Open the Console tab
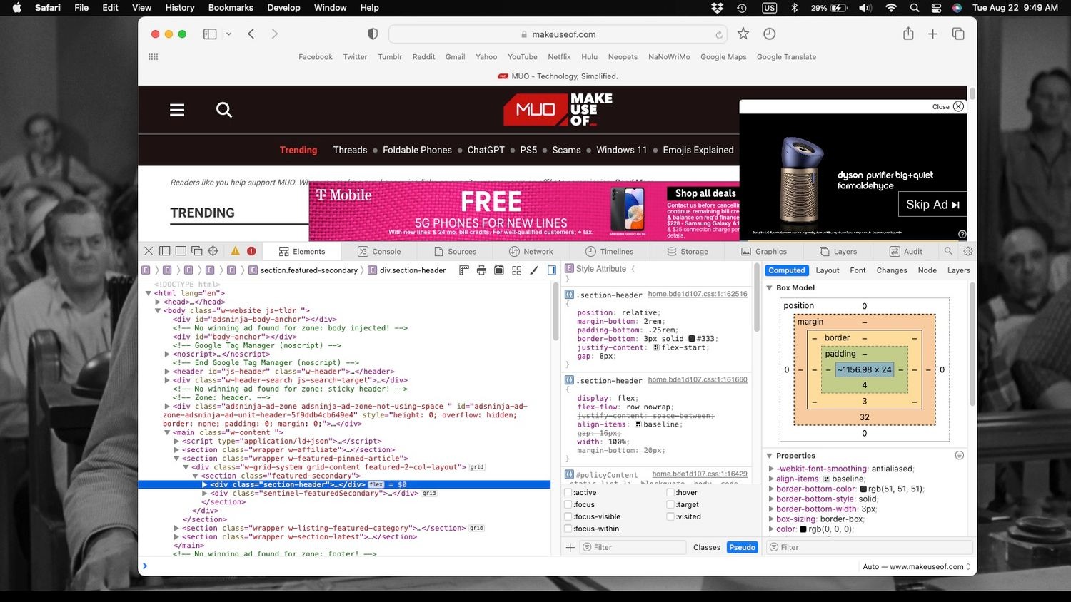This screenshot has height=602, width=1071. [x=380, y=251]
